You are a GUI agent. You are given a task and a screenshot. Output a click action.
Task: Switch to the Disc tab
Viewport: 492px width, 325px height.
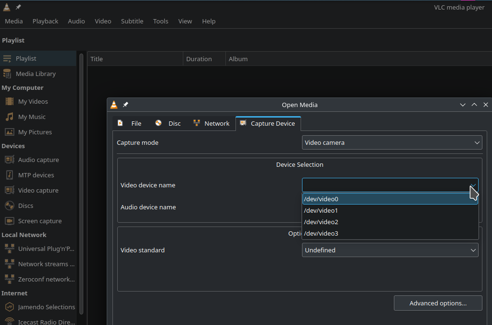(x=168, y=123)
